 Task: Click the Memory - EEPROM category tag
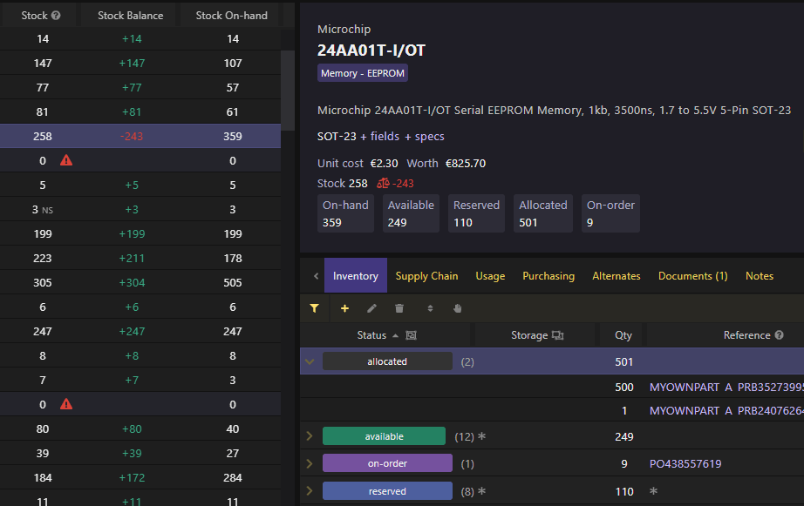click(x=363, y=73)
